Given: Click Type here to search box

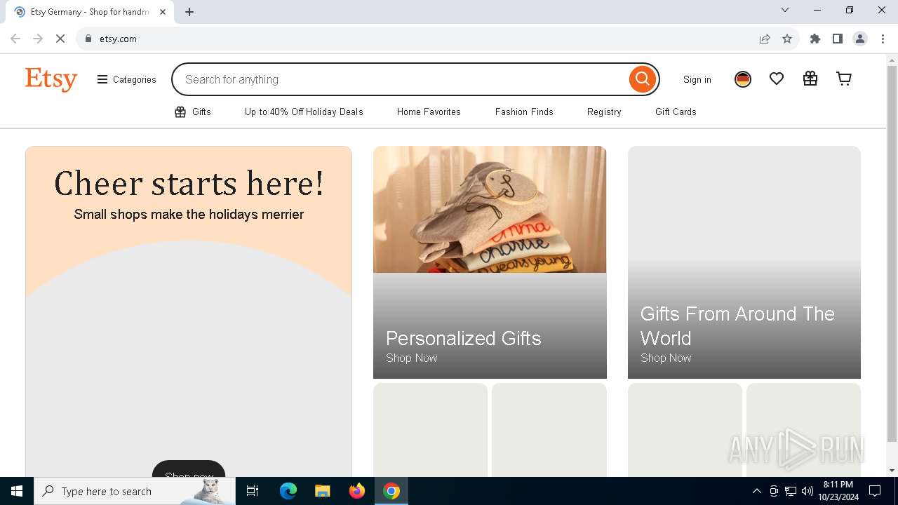Looking at the screenshot, I should click(135, 491).
